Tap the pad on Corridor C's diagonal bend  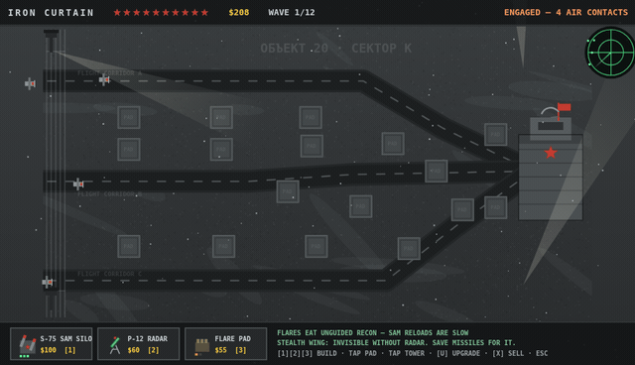point(409,248)
